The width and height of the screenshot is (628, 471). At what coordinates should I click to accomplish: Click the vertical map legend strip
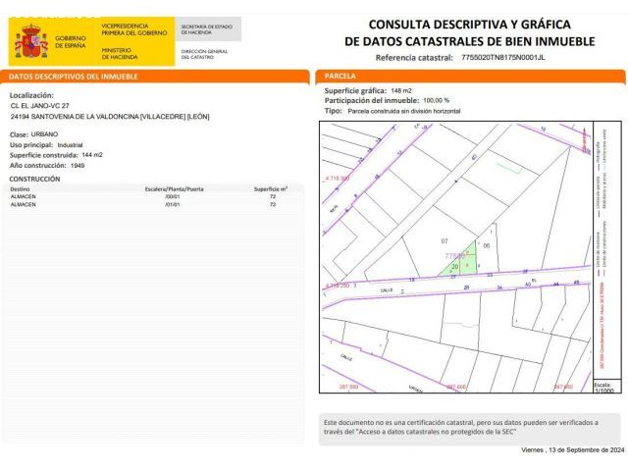607,249
